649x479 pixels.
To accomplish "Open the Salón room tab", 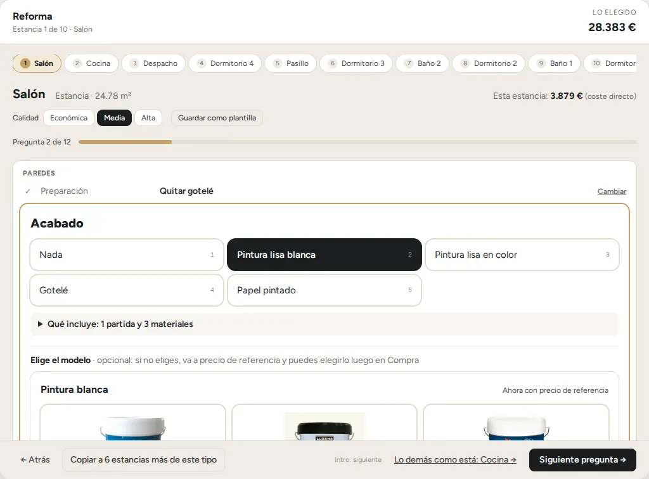I will (37, 63).
